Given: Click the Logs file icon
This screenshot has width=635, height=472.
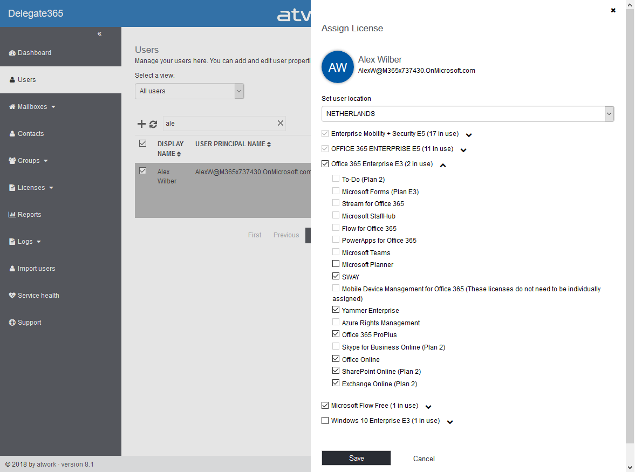Looking at the screenshot, I should (12, 242).
